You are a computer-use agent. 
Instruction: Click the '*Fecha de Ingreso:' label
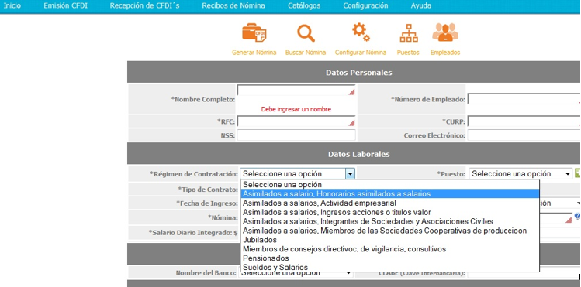point(207,203)
